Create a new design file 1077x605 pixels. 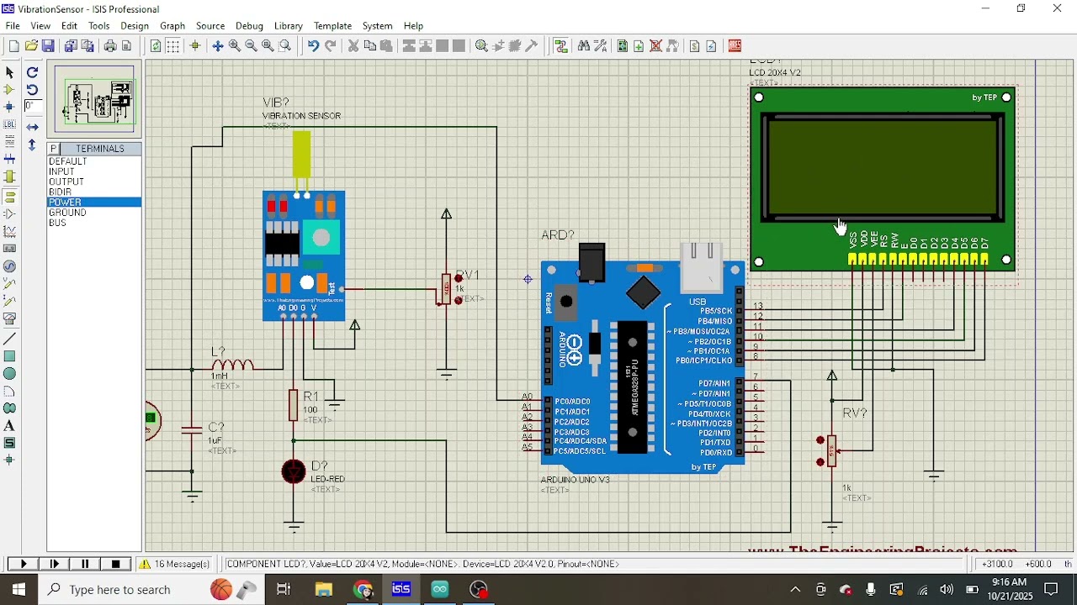[13, 46]
